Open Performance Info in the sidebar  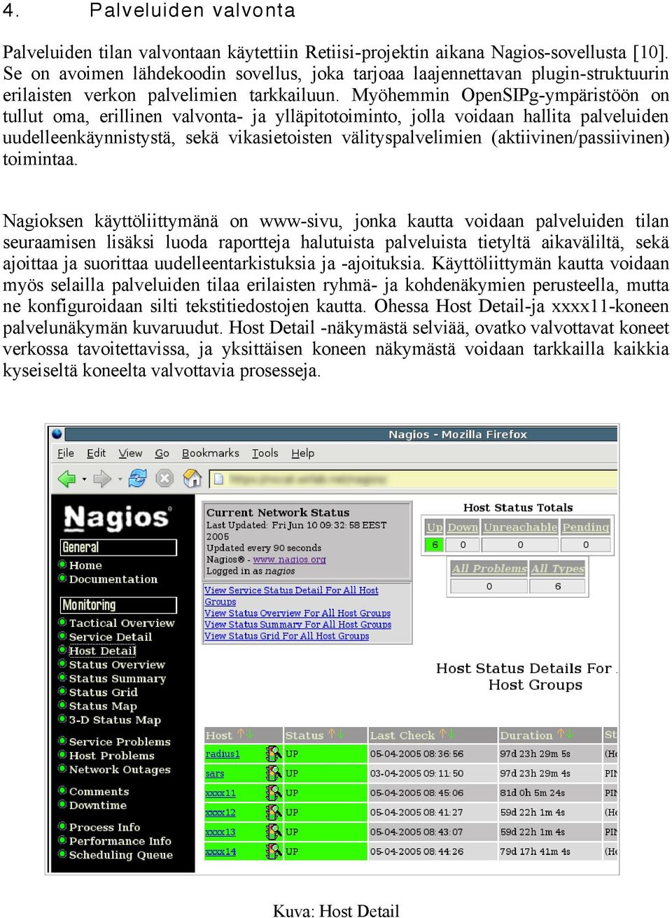coord(120,841)
